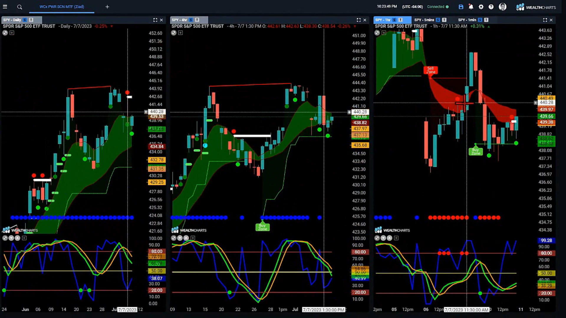
Task: Click the Sell Zone label on 1hr chart
Action: pos(431,70)
